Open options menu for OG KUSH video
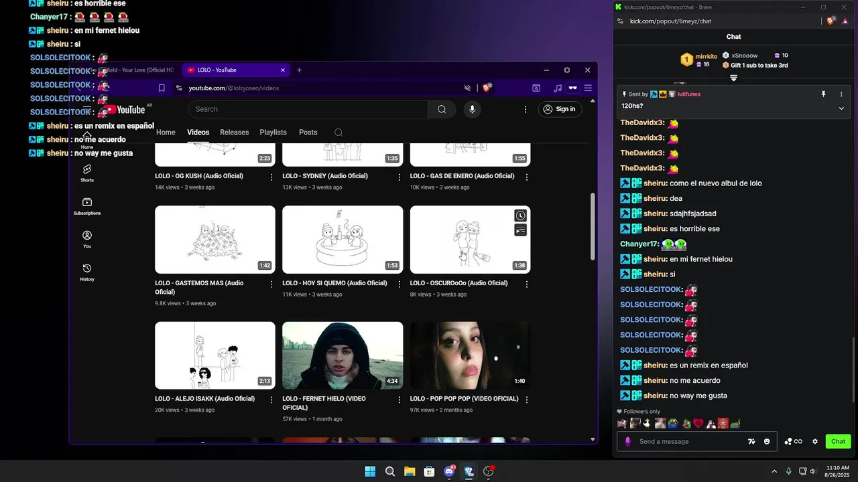This screenshot has width=858, height=482. point(271,177)
